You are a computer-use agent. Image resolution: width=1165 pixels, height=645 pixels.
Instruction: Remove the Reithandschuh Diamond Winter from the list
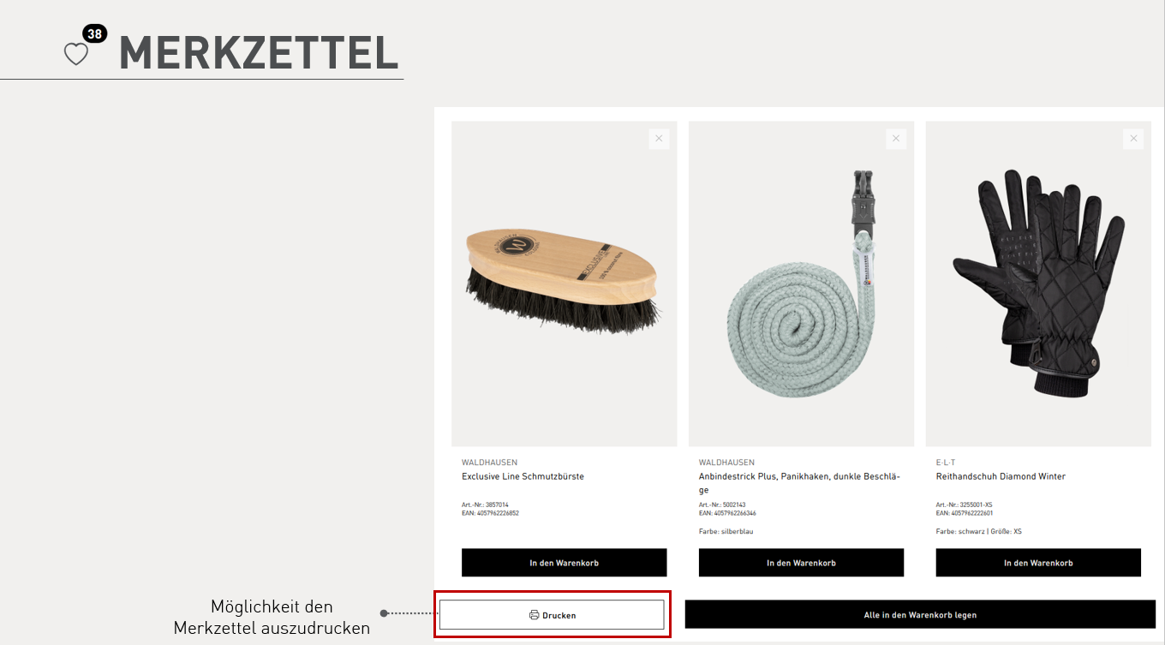pyautogui.click(x=1133, y=139)
